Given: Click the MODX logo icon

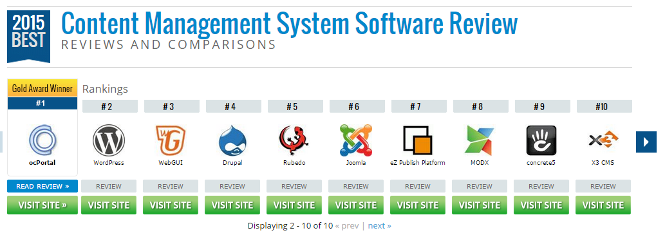Looking at the screenshot, I should 480,140.
